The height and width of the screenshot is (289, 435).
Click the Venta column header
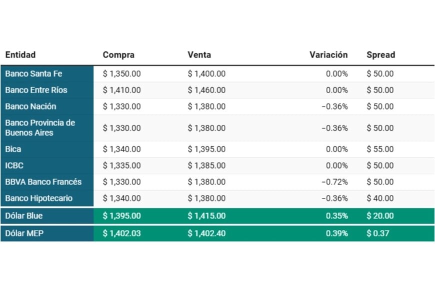tap(199, 55)
